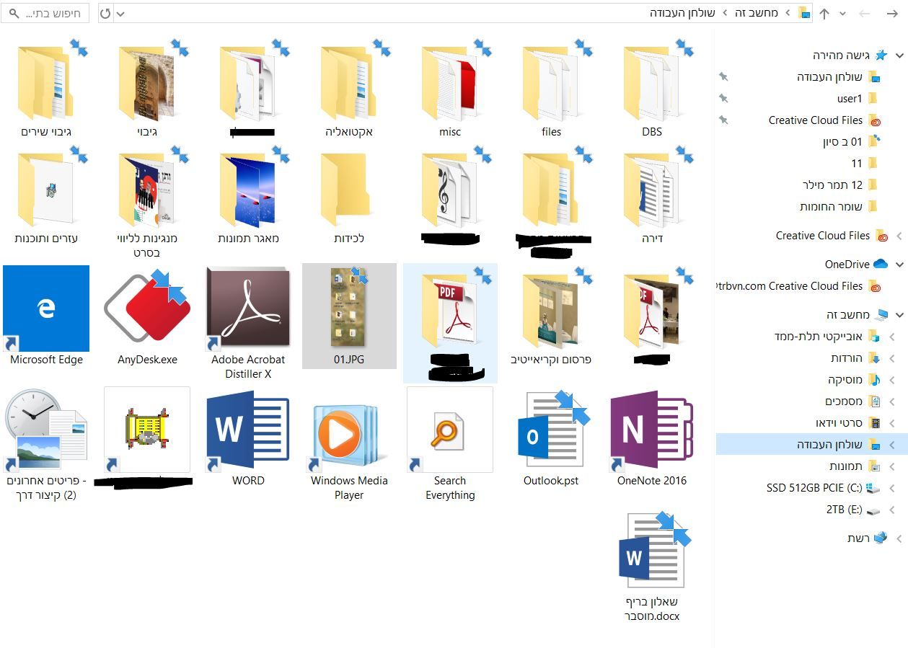Open the פריטים אחרונים shortcut with clock icon
This screenshot has height=648, width=908.
click(x=46, y=430)
